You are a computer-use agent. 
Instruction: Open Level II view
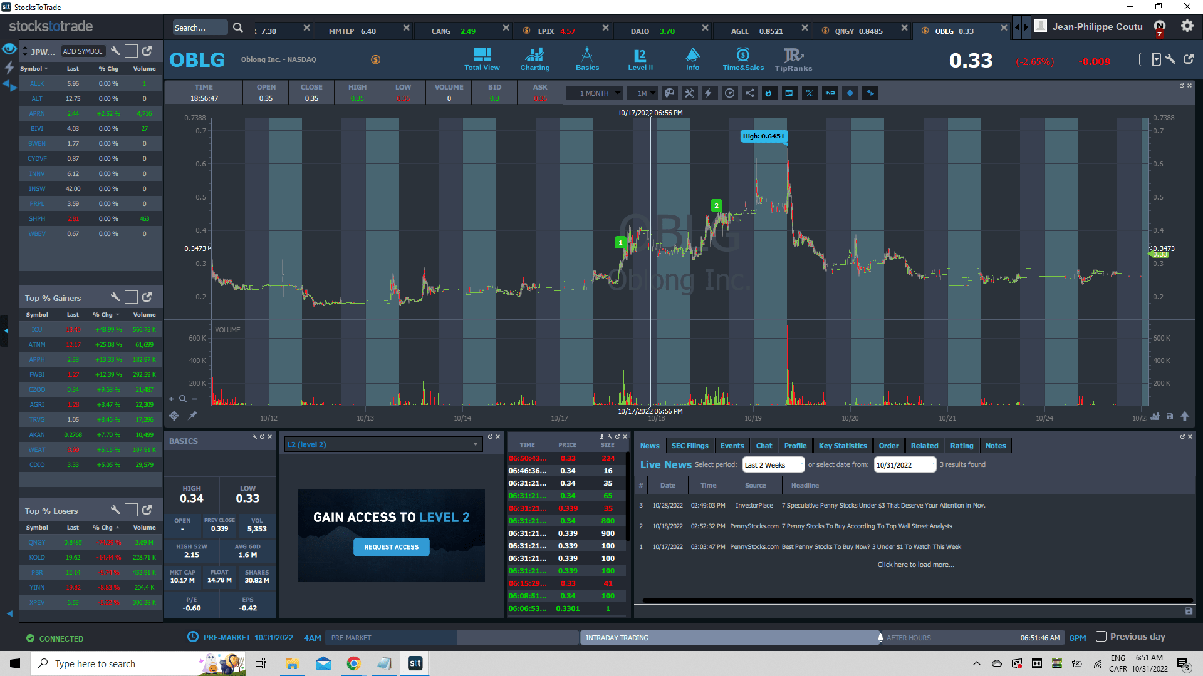[x=640, y=59]
